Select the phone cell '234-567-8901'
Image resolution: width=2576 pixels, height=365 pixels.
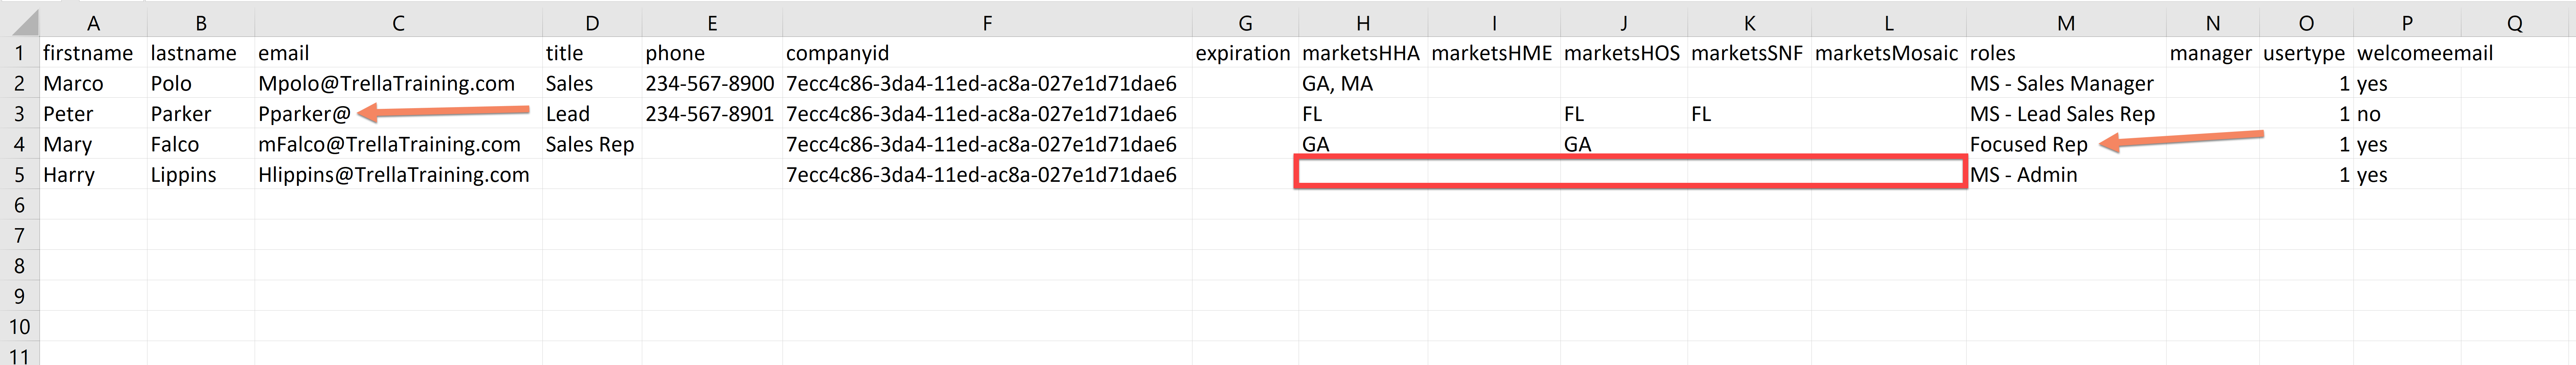pyautogui.click(x=712, y=114)
